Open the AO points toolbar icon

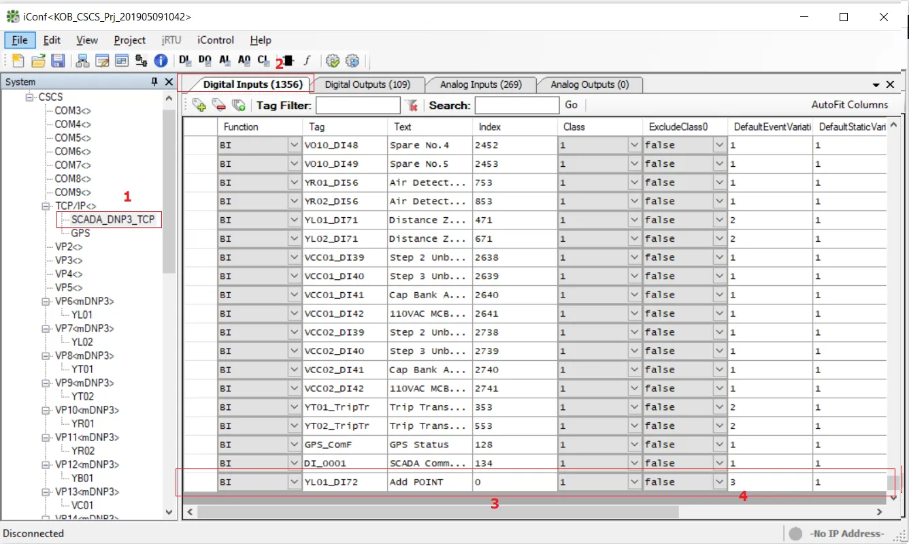click(x=244, y=61)
